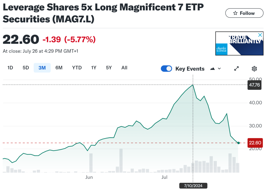Click the 7/10/2024 date marker
272x190 pixels.
(x=193, y=186)
